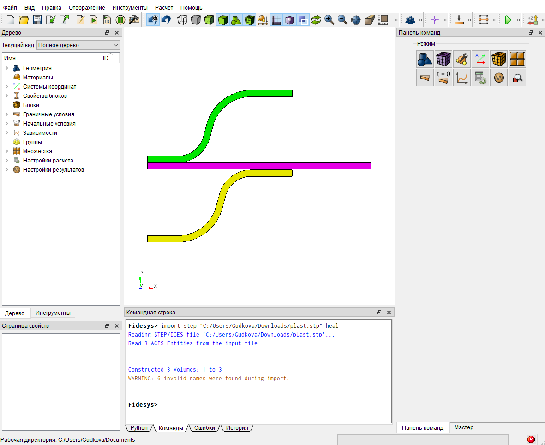
Task: Expand the Множества tree node
Action: click(x=6, y=151)
